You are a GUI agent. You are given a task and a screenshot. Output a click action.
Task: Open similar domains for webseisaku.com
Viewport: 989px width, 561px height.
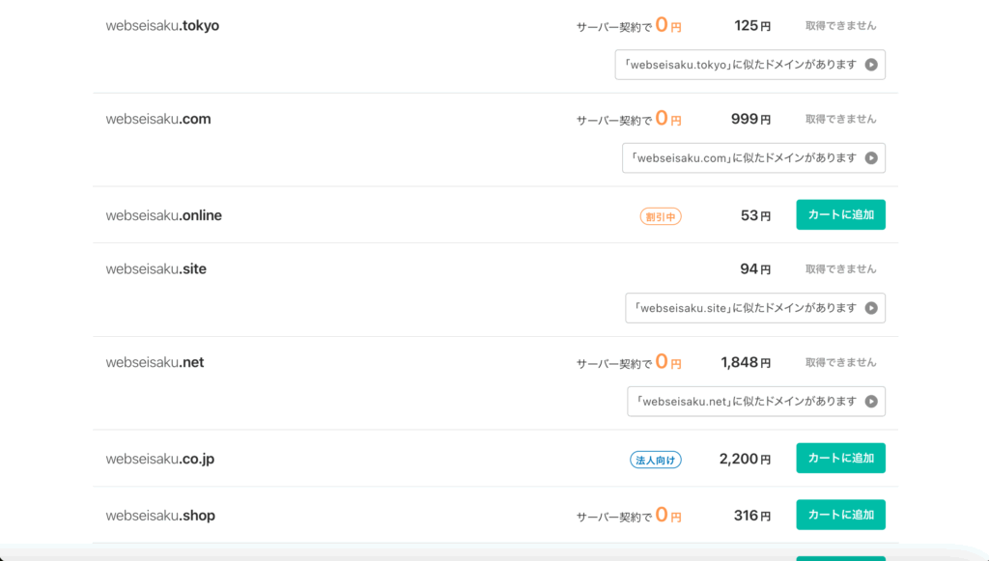(753, 158)
